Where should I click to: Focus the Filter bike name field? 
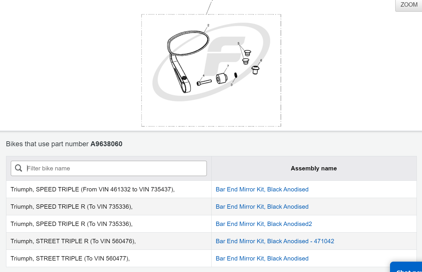115,168
